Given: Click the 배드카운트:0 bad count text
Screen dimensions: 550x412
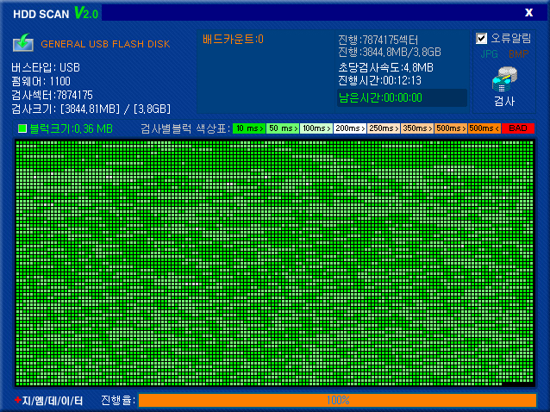Looking at the screenshot, I should pyautogui.click(x=233, y=40).
